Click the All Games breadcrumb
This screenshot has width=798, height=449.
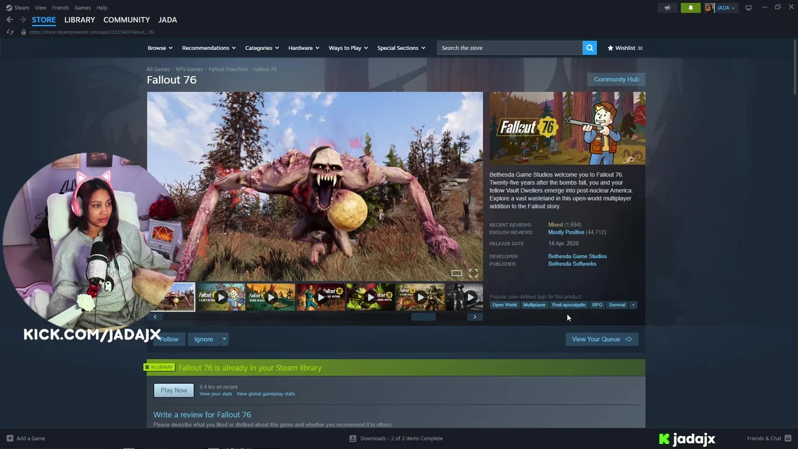158,69
